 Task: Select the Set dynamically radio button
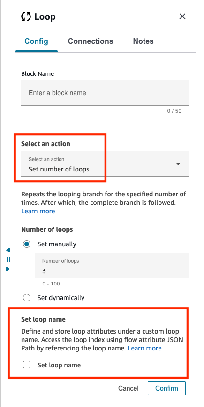tap(27, 298)
